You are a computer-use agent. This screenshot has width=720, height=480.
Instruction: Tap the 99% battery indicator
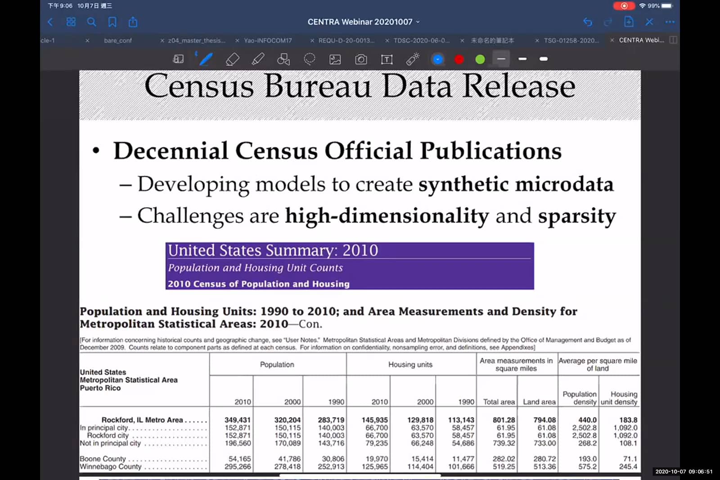(x=661, y=6)
